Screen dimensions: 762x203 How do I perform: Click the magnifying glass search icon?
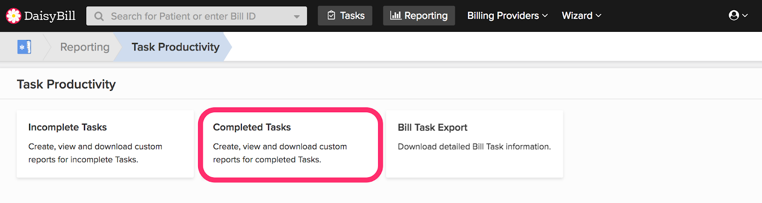pyautogui.click(x=99, y=16)
